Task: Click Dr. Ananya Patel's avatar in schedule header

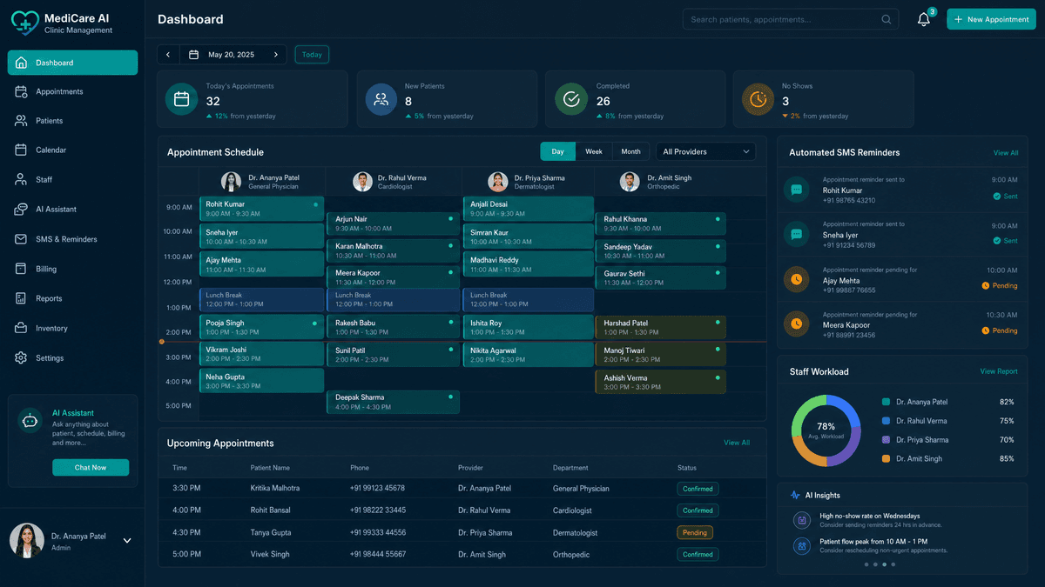Action: 231,181
